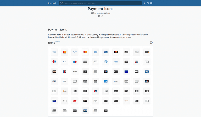Select the JCB on blue card icon

point(147,72)
